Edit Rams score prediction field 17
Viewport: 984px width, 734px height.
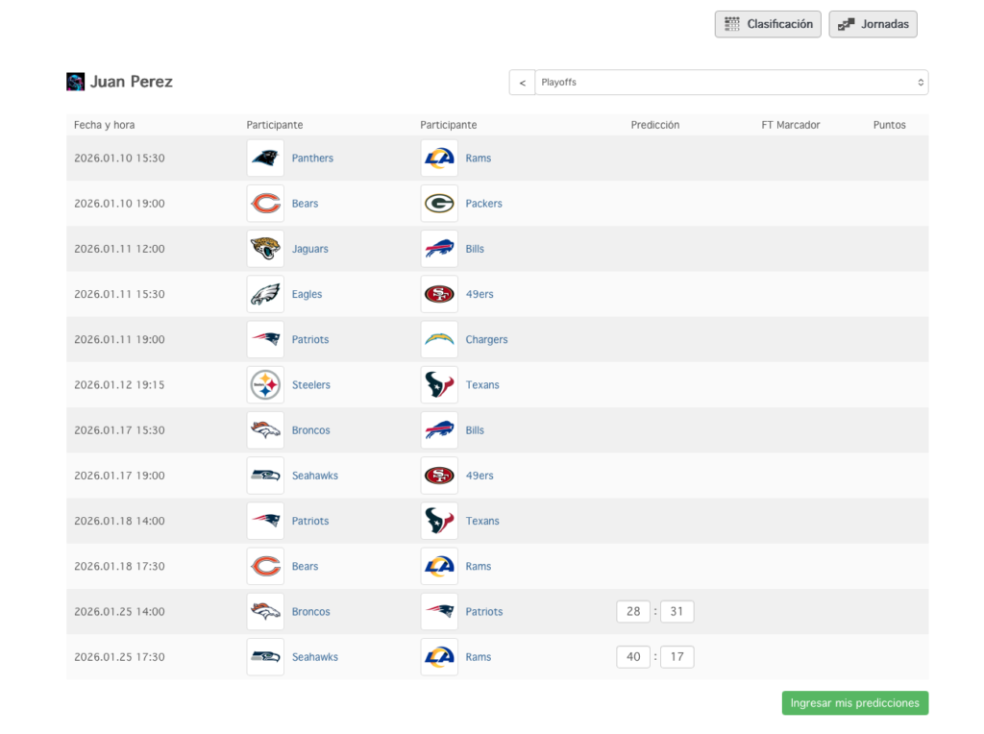[676, 657]
